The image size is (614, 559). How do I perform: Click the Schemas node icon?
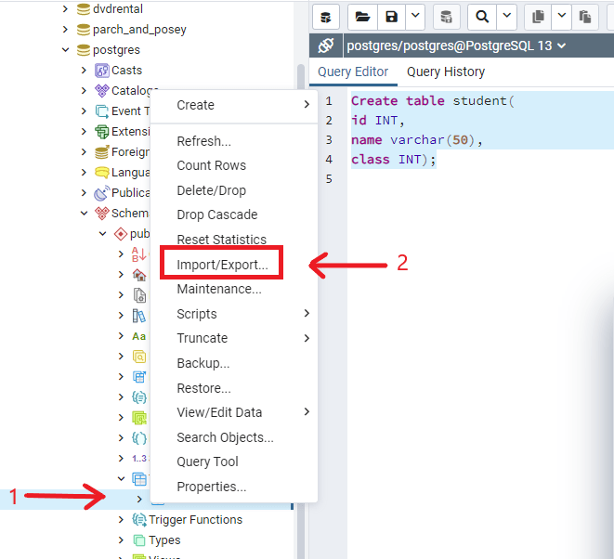click(102, 214)
